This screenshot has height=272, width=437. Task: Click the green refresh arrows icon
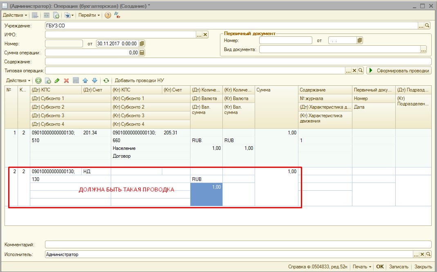(106, 81)
